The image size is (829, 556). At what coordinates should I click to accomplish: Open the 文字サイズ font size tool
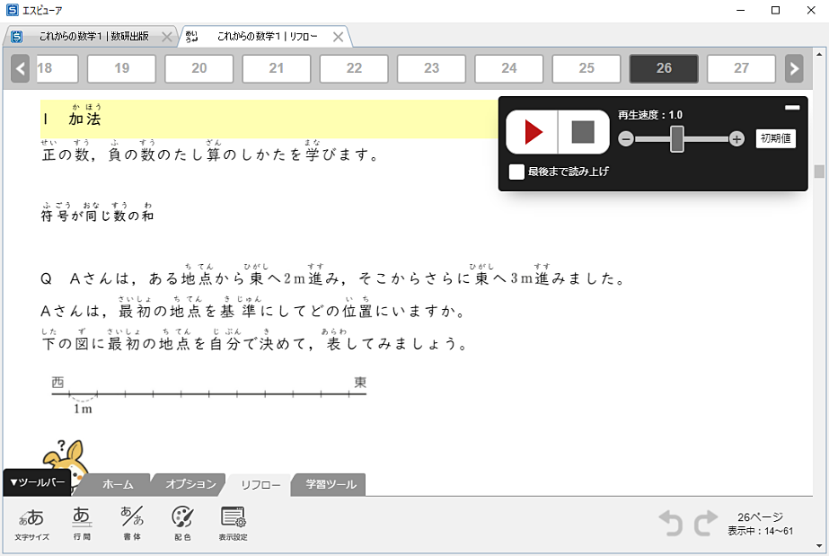coord(31,523)
